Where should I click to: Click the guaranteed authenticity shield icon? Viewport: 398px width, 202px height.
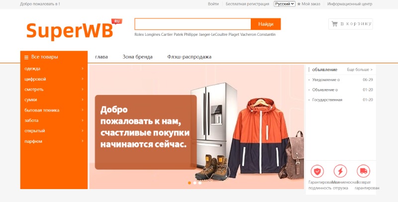click(x=317, y=171)
